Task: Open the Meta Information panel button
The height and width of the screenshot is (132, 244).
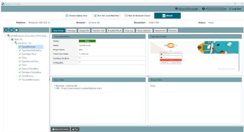Action: (x=60, y=129)
